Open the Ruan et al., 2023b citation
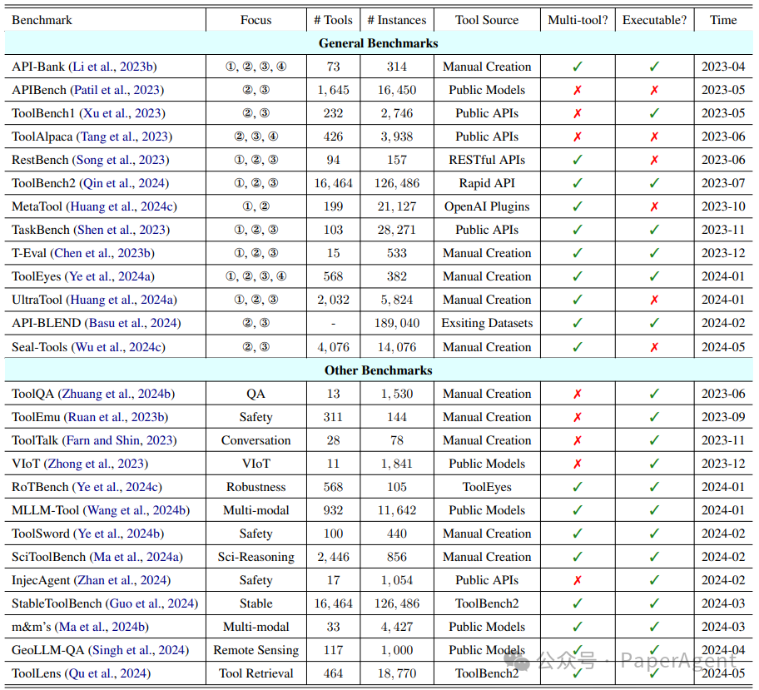Image resolution: width=759 pixels, height=690 pixels. (117, 417)
